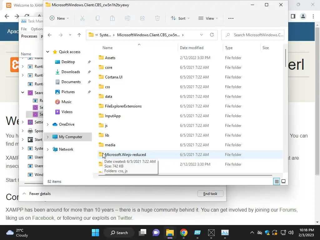Viewport: 320px width, 240px height.
Task: Open Desktop in Quick access
Action: click(68, 62)
